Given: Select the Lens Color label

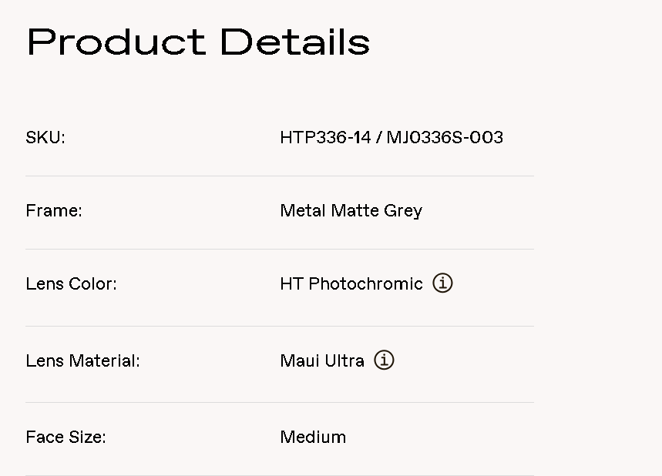Looking at the screenshot, I should pyautogui.click(x=71, y=284).
